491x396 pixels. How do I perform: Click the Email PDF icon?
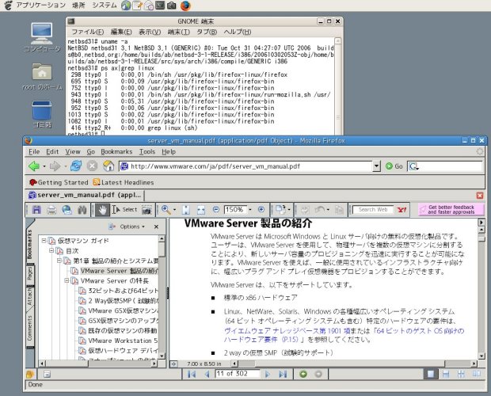tap(67, 210)
